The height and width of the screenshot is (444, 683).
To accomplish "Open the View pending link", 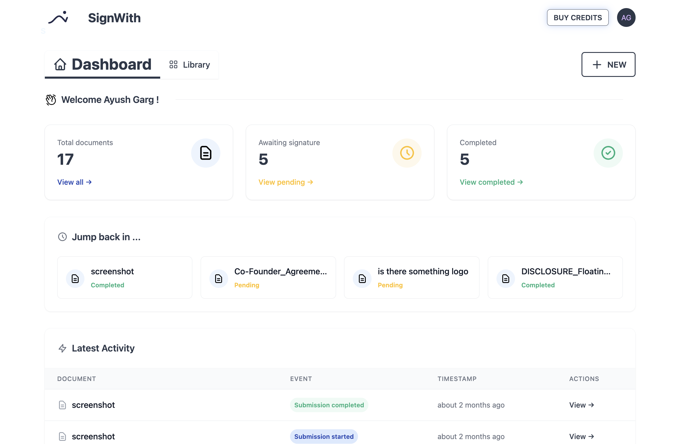I will [x=286, y=182].
